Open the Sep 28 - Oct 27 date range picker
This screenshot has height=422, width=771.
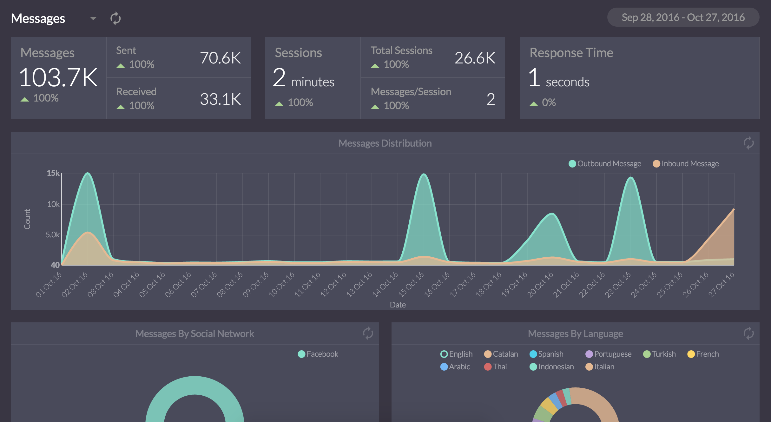tap(683, 17)
